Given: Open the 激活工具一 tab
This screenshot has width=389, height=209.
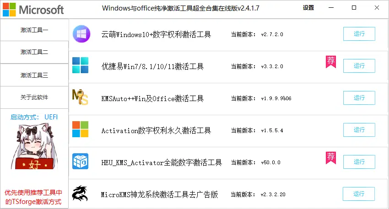Looking at the screenshot, I should pyautogui.click(x=34, y=30).
